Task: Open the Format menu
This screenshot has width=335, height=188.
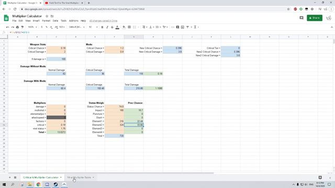Action: tap(46, 21)
